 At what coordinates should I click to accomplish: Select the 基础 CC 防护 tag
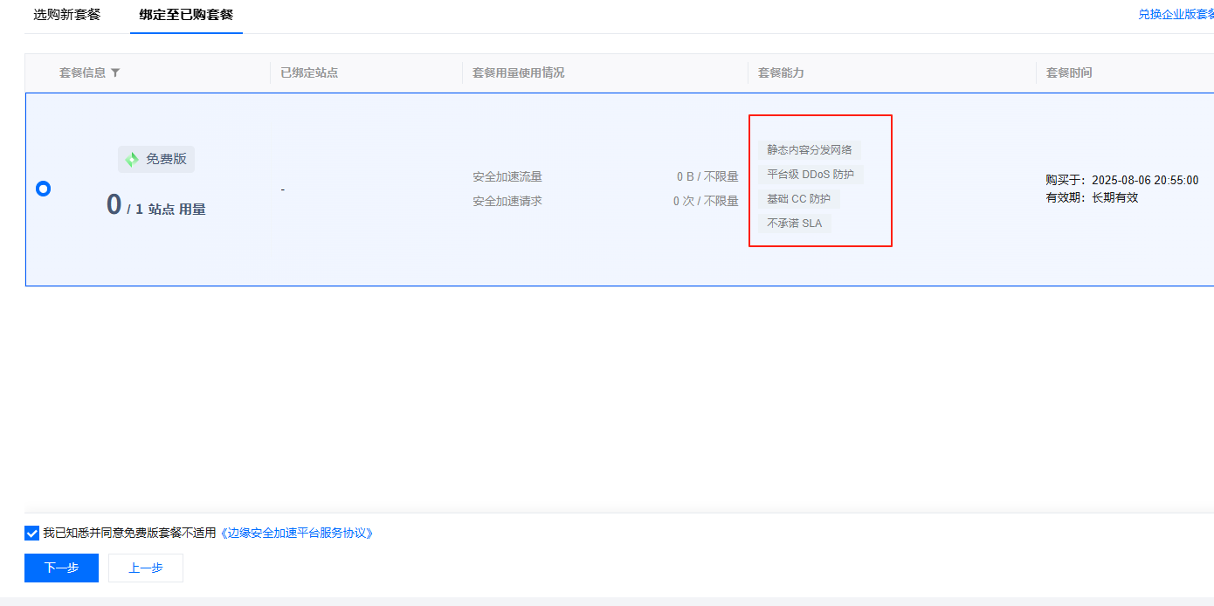(x=798, y=198)
